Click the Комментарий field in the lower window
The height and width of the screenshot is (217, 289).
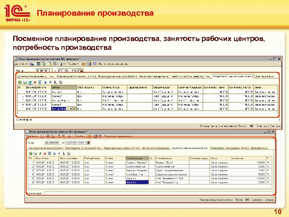[x=159, y=193]
